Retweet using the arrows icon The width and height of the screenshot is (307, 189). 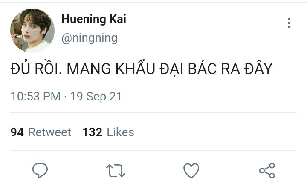(x=116, y=171)
